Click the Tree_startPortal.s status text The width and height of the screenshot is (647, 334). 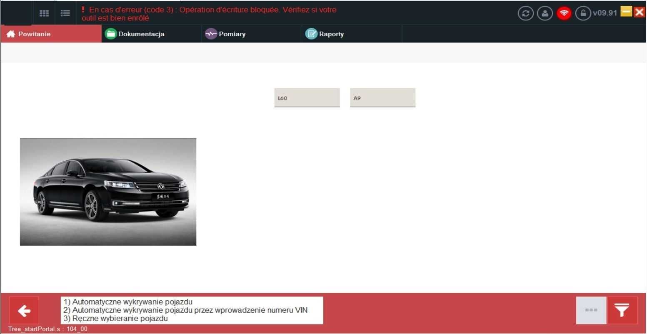point(48,329)
